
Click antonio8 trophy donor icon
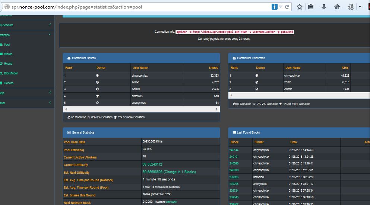[97, 96]
